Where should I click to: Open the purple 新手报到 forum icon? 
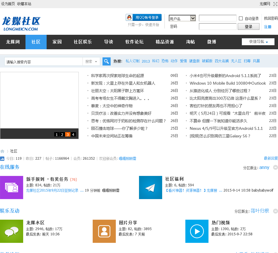point(12,188)
